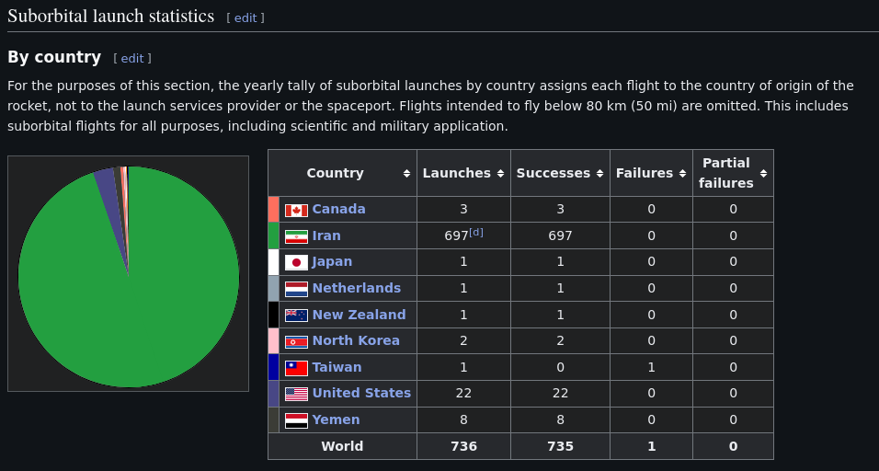Click the North Korea launches value 2
Screen dimensions: 879x471
pyautogui.click(x=463, y=341)
